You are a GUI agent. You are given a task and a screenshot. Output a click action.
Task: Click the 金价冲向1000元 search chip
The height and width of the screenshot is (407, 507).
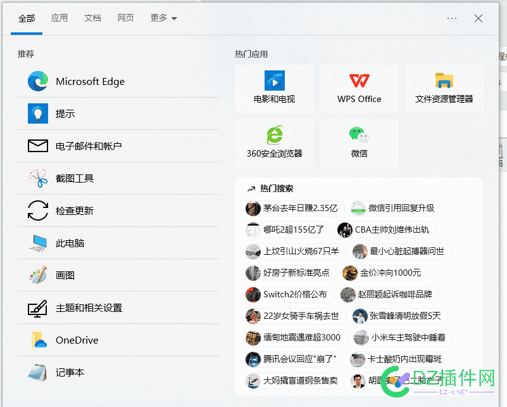pos(385,273)
